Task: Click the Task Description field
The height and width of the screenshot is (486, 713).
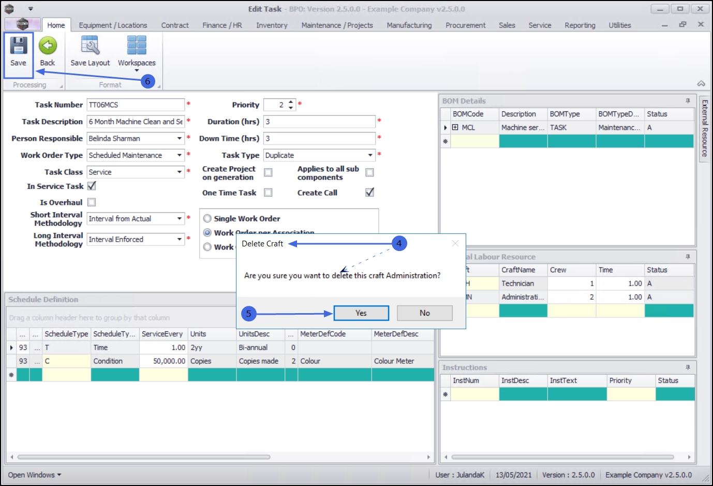Action: [x=136, y=122]
